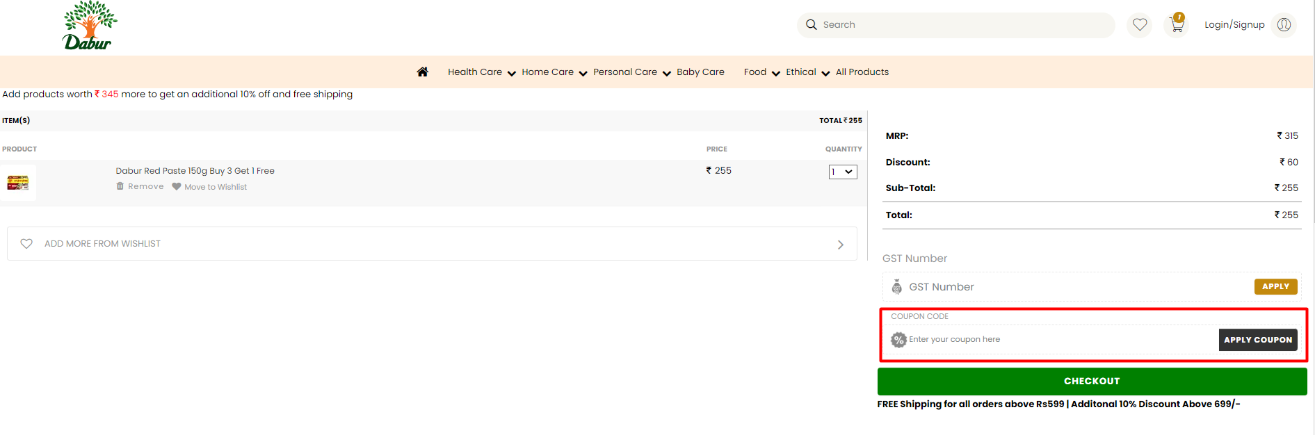Click the ₹ 255 product price
The width and height of the screenshot is (1315, 435).
pyautogui.click(x=718, y=171)
